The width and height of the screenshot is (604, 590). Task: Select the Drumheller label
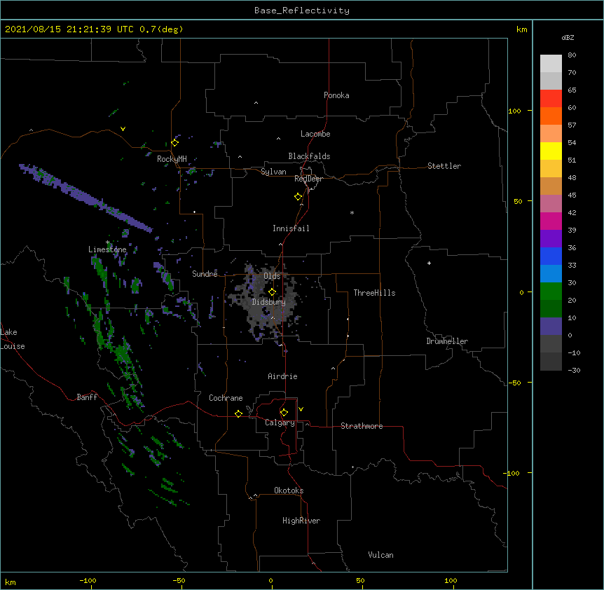447,341
